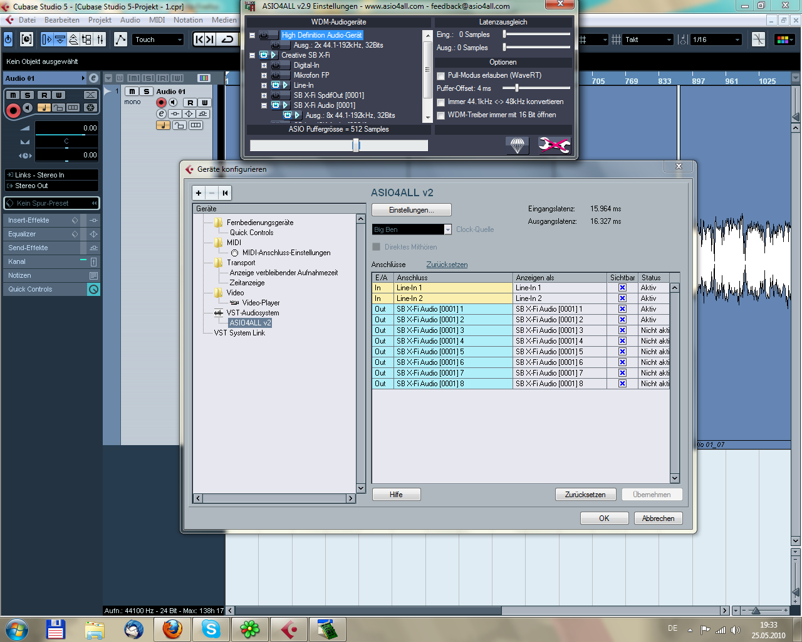The height and width of the screenshot is (642, 802).
Task: Enable Pull-Modus erlauben (WaveRT) checkbox
Action: coord(440,75)
